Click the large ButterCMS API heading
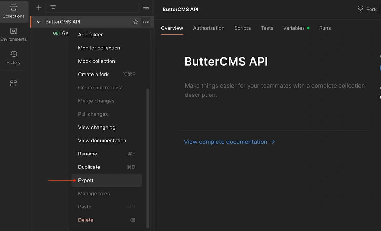381x231 pixels. click(226, 61)
